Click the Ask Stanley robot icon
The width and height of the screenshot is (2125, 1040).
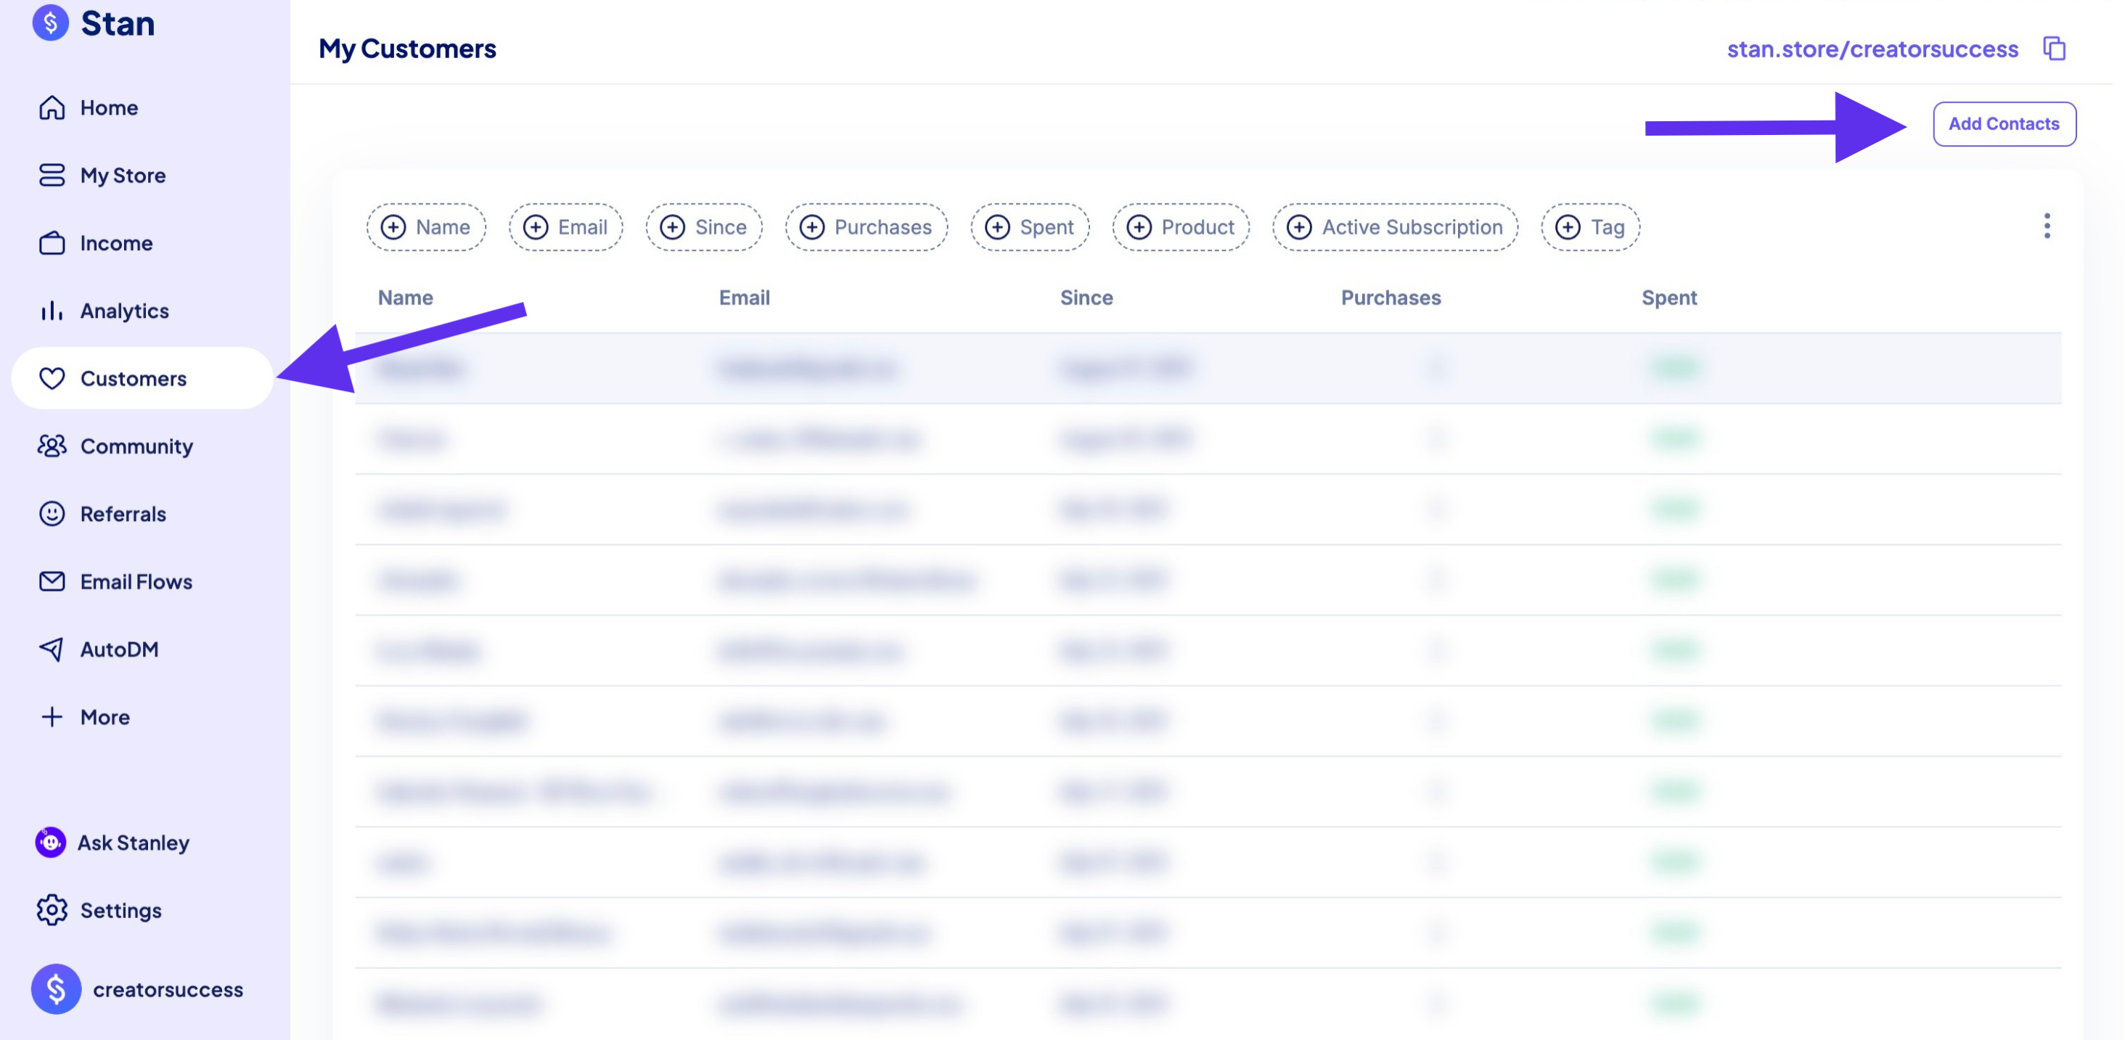pos(50,841)
